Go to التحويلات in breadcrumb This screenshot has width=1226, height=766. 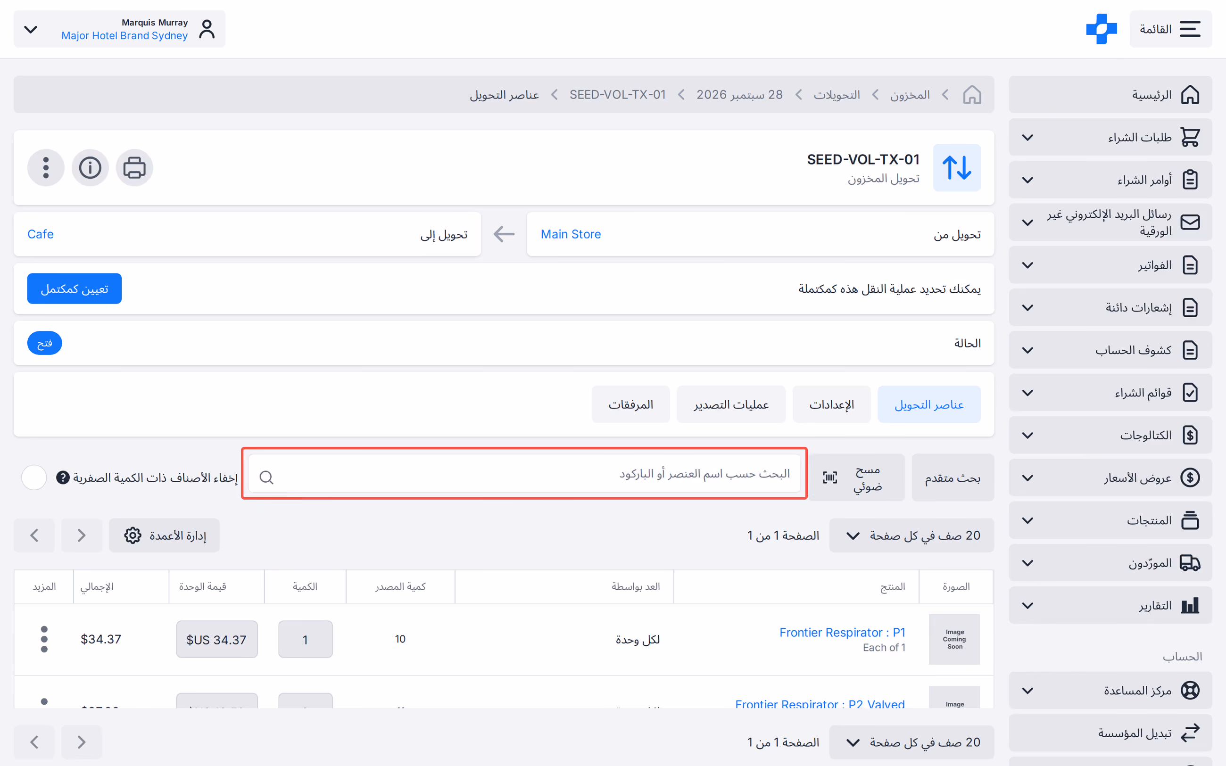coord(837,95)
